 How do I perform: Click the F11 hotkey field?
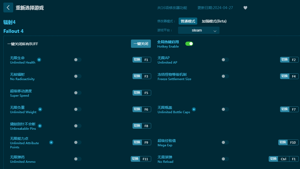145,159
